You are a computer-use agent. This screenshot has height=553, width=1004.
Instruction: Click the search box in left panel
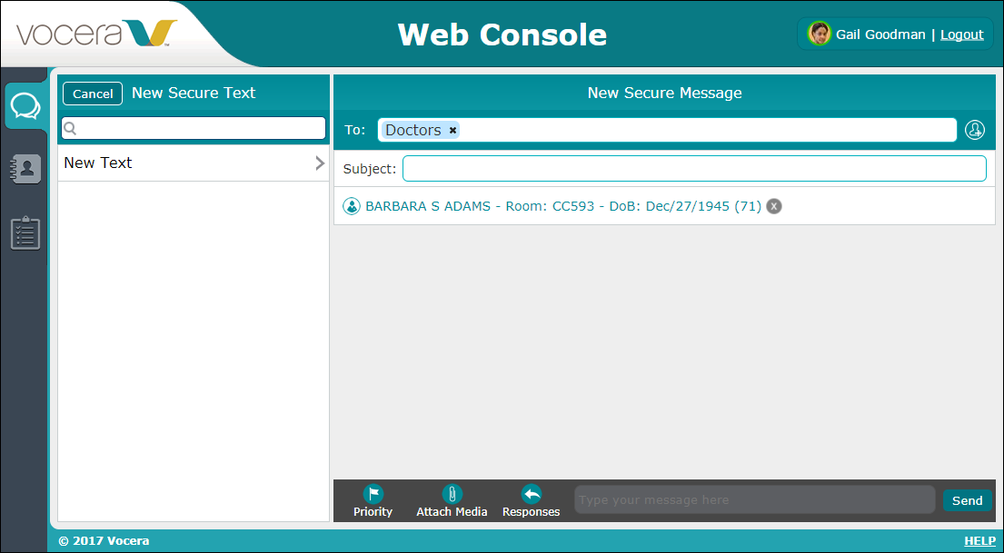point(194,128)
